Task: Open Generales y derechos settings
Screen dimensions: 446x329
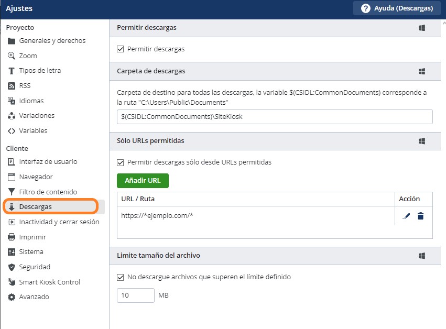Action: pos(52,41)
